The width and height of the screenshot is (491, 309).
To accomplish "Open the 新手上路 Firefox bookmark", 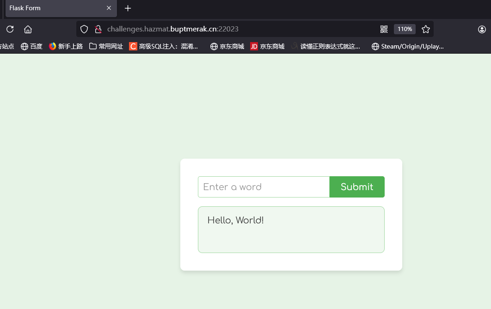I will pos(66,46).
